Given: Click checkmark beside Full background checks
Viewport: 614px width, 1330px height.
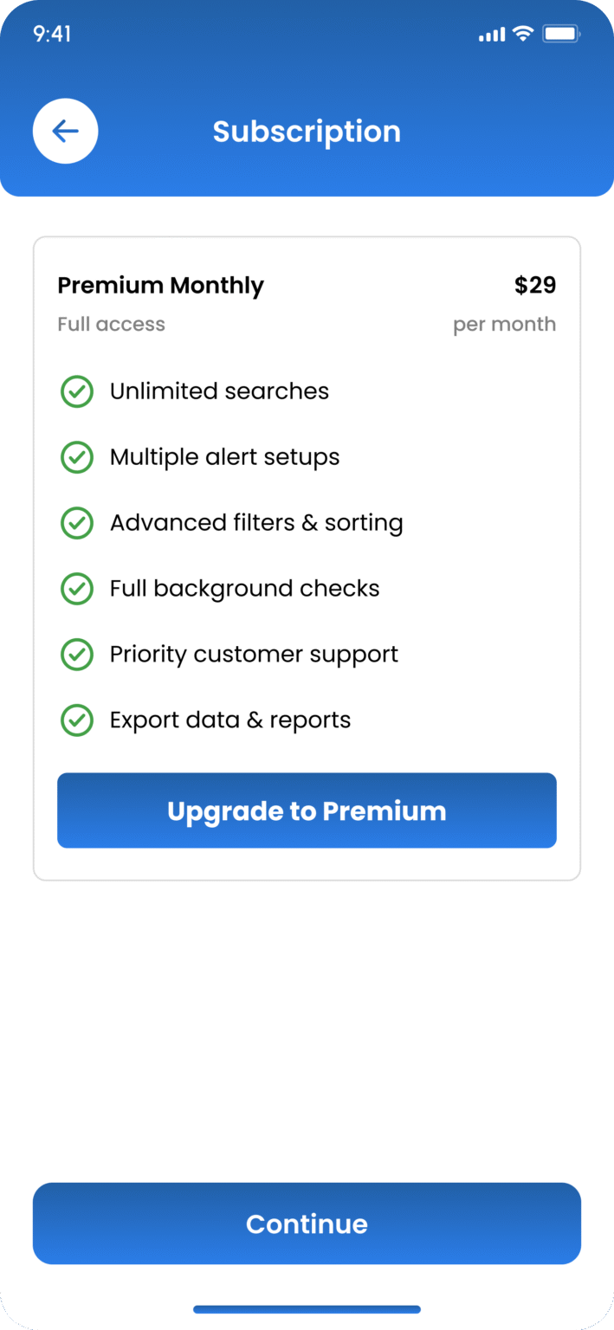Looking at the screenshot, I should [77, 589].
